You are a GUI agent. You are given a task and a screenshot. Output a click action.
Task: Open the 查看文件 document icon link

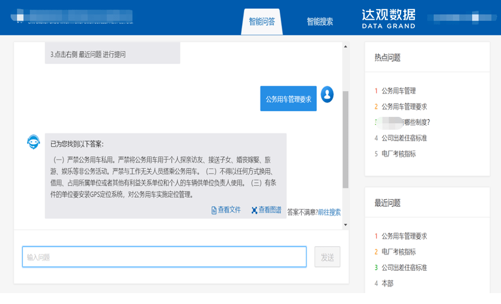(x=226, y=210)
